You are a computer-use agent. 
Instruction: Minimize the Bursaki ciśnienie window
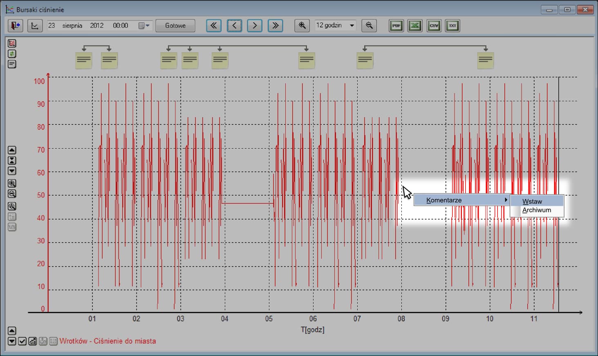coord(549,9)
